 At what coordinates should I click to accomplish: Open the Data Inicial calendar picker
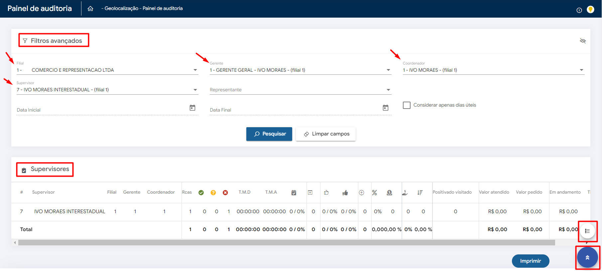[x=192, y=108]
